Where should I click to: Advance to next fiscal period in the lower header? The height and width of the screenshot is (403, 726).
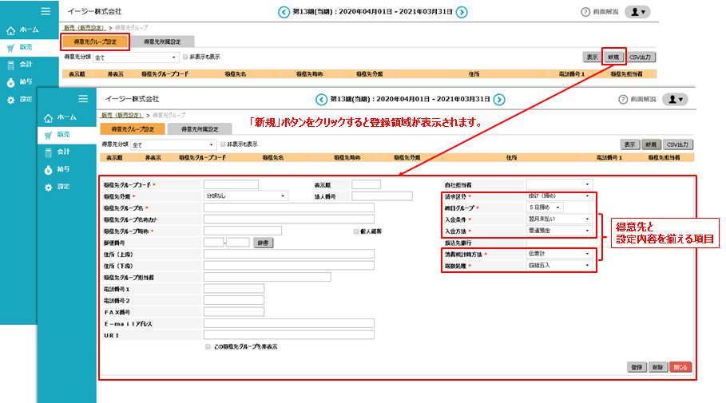coord(499,100)
